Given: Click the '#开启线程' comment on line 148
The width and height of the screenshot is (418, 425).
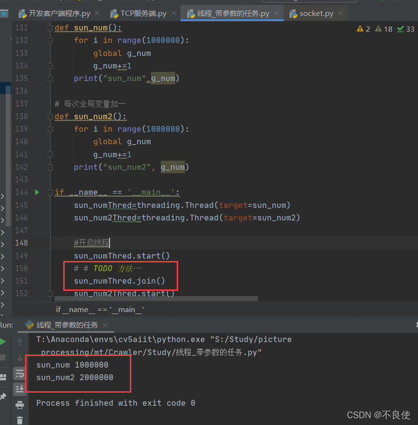Looking at the screenshot, I should [x=92, y=243].
